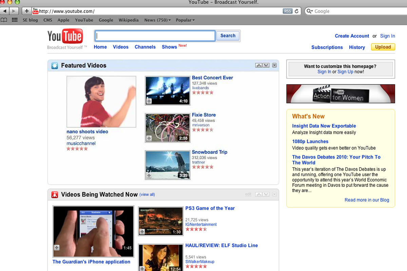Click YouTube favicon in address bar
Image resolution: width=407 pixels, height=271 pixels.
pos(35,11)
